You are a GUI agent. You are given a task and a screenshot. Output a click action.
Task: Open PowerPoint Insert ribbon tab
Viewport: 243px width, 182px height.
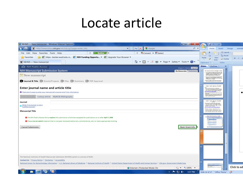pyautogui.click(x=221, y=49)
